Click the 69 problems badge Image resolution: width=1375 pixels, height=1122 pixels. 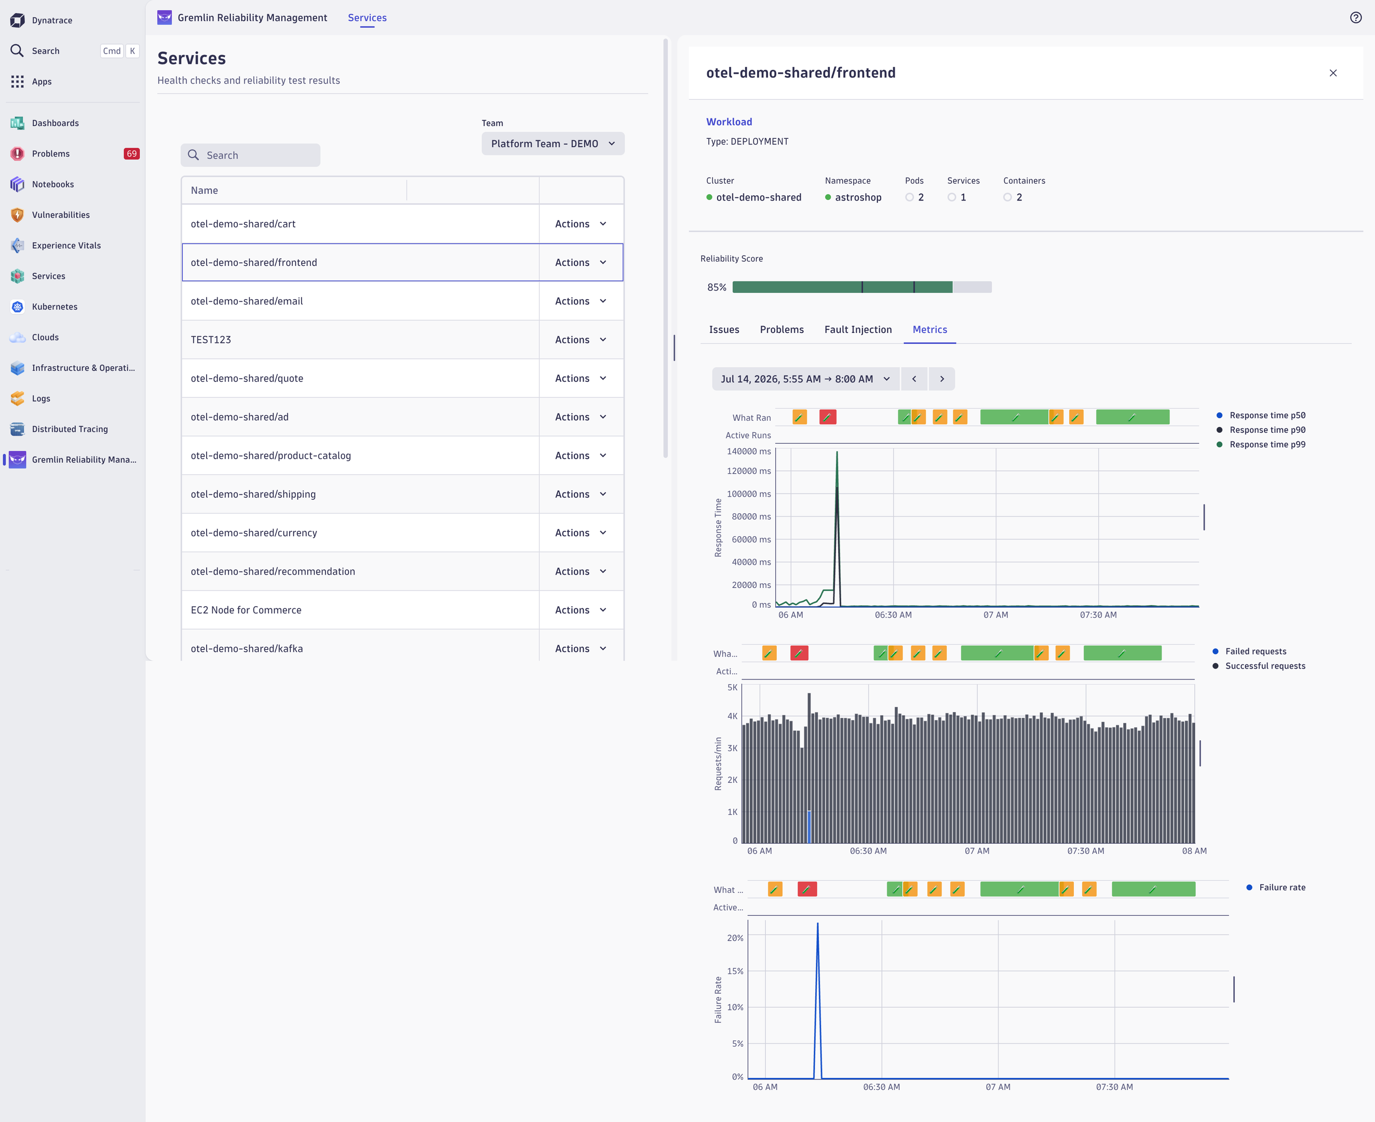[x=131, y=154]
